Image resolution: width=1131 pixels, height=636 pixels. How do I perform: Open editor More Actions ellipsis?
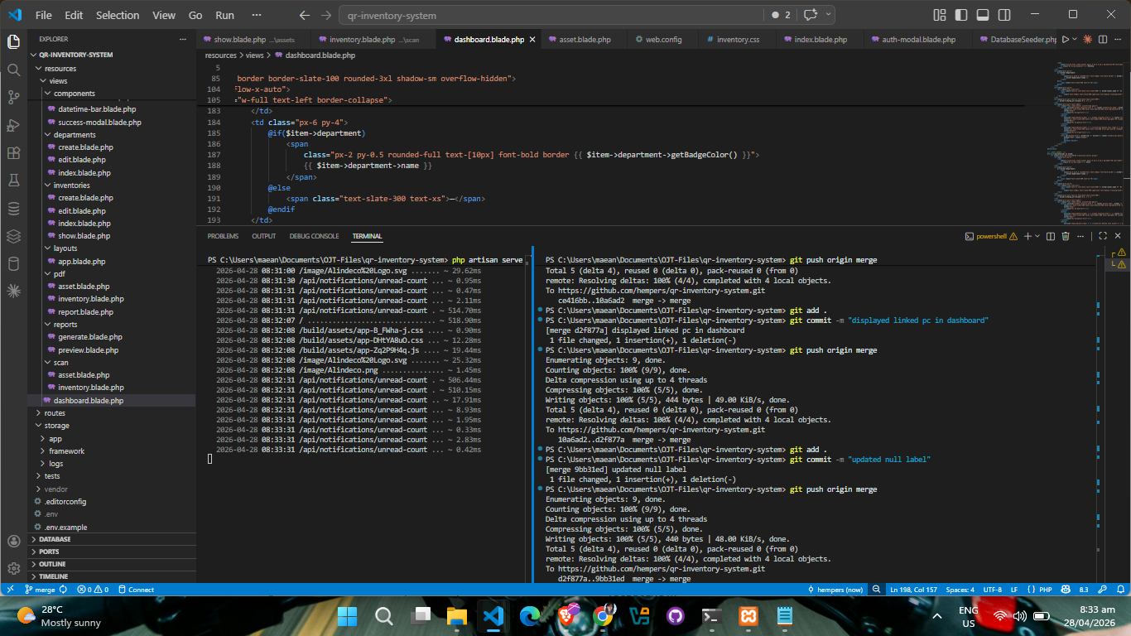click(x=1119, y=39)
